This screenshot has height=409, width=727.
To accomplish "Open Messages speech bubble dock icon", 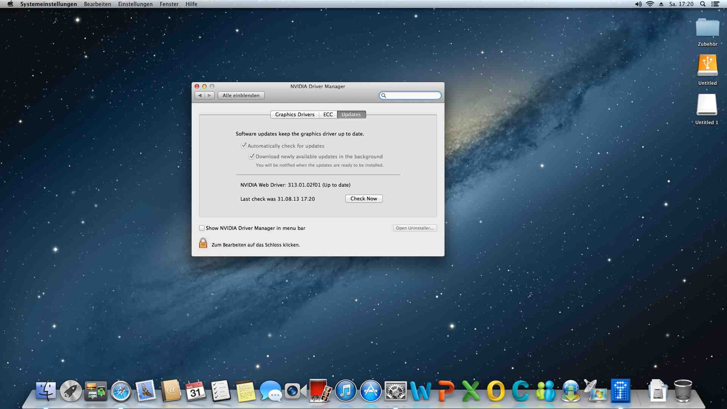I will pyautogui.click(x=270, y=391).
